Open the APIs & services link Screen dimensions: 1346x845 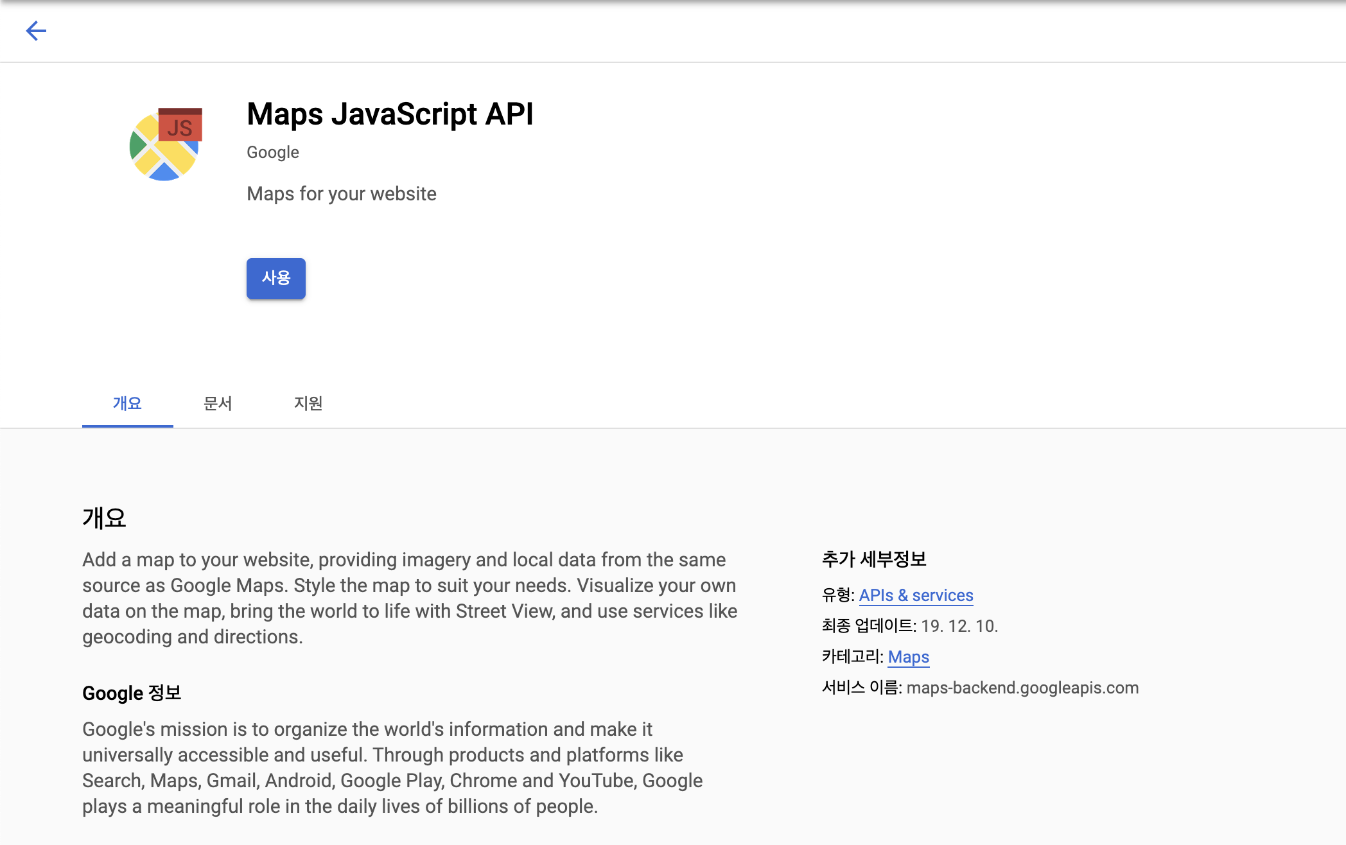[x=916, y=595]
